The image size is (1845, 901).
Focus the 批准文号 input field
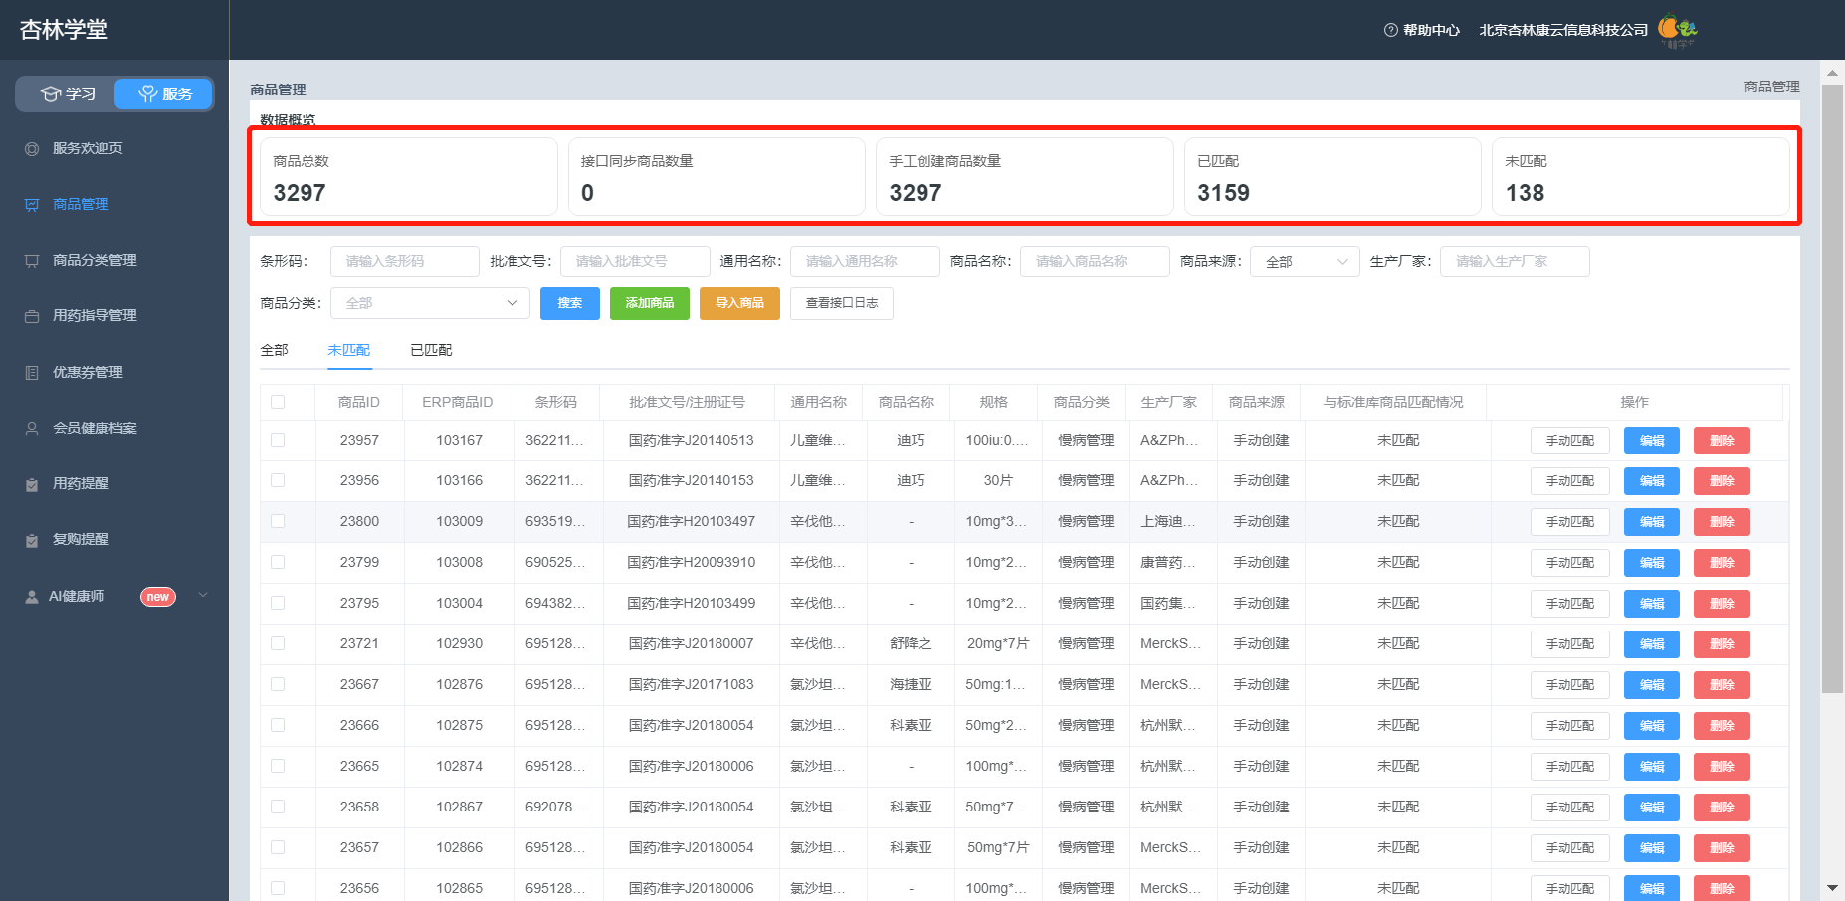click(635, 262)
